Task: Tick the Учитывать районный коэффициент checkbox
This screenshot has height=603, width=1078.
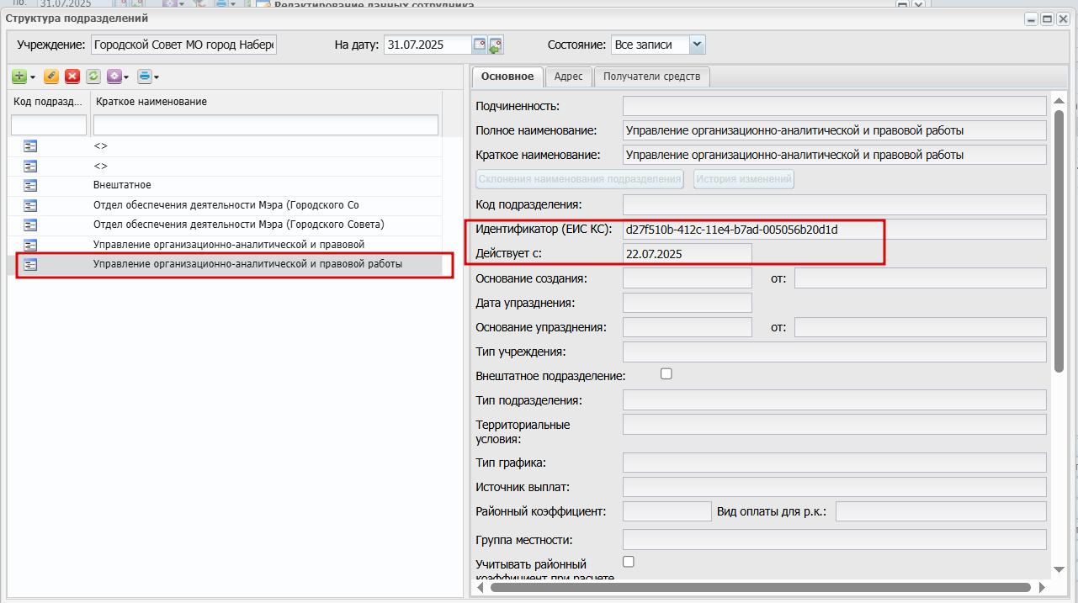Action: point(628,561)
